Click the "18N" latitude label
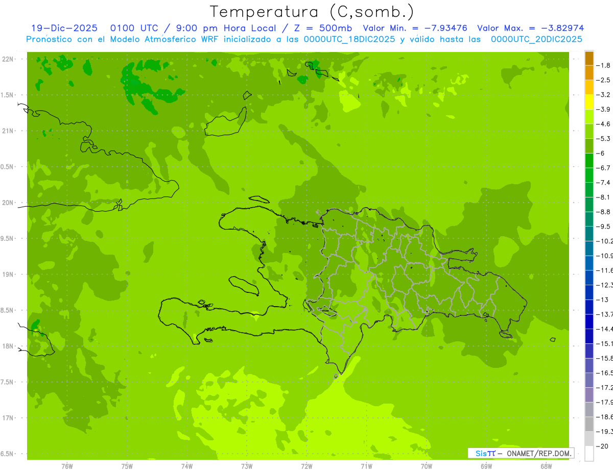This screenshot has width=613, height=473. 8,346
